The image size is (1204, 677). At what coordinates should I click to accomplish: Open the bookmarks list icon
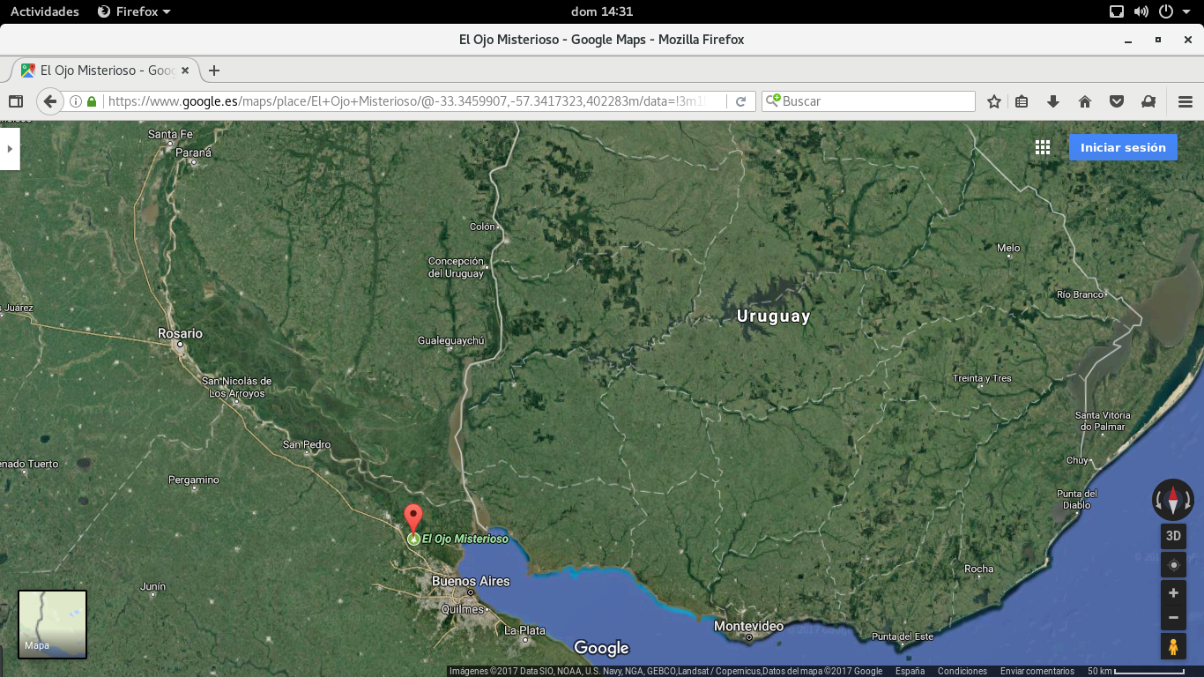click(1022, 101)
